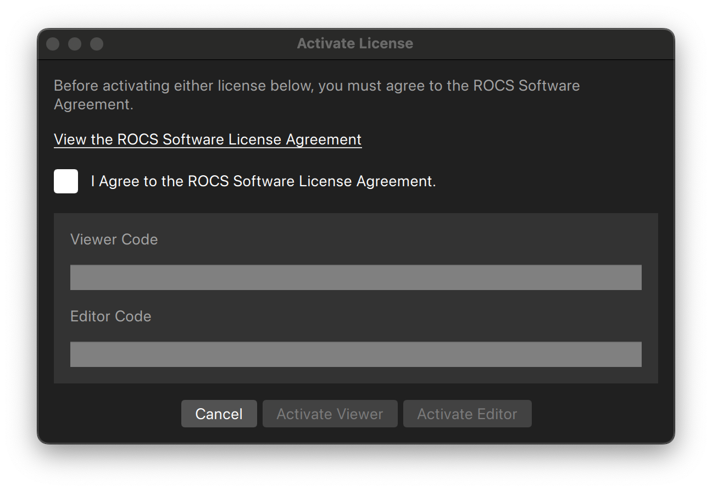Image resolution: width=712 pixels, height=490 pixels.
Task: Click the Viewer Code input field
Action: coord(356,277)
